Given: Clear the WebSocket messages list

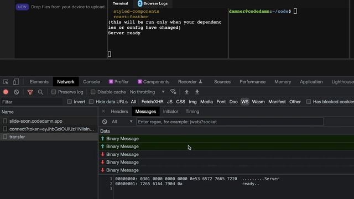Looking at the screenshot, I should pyautogui.click(x=105, y=122).
